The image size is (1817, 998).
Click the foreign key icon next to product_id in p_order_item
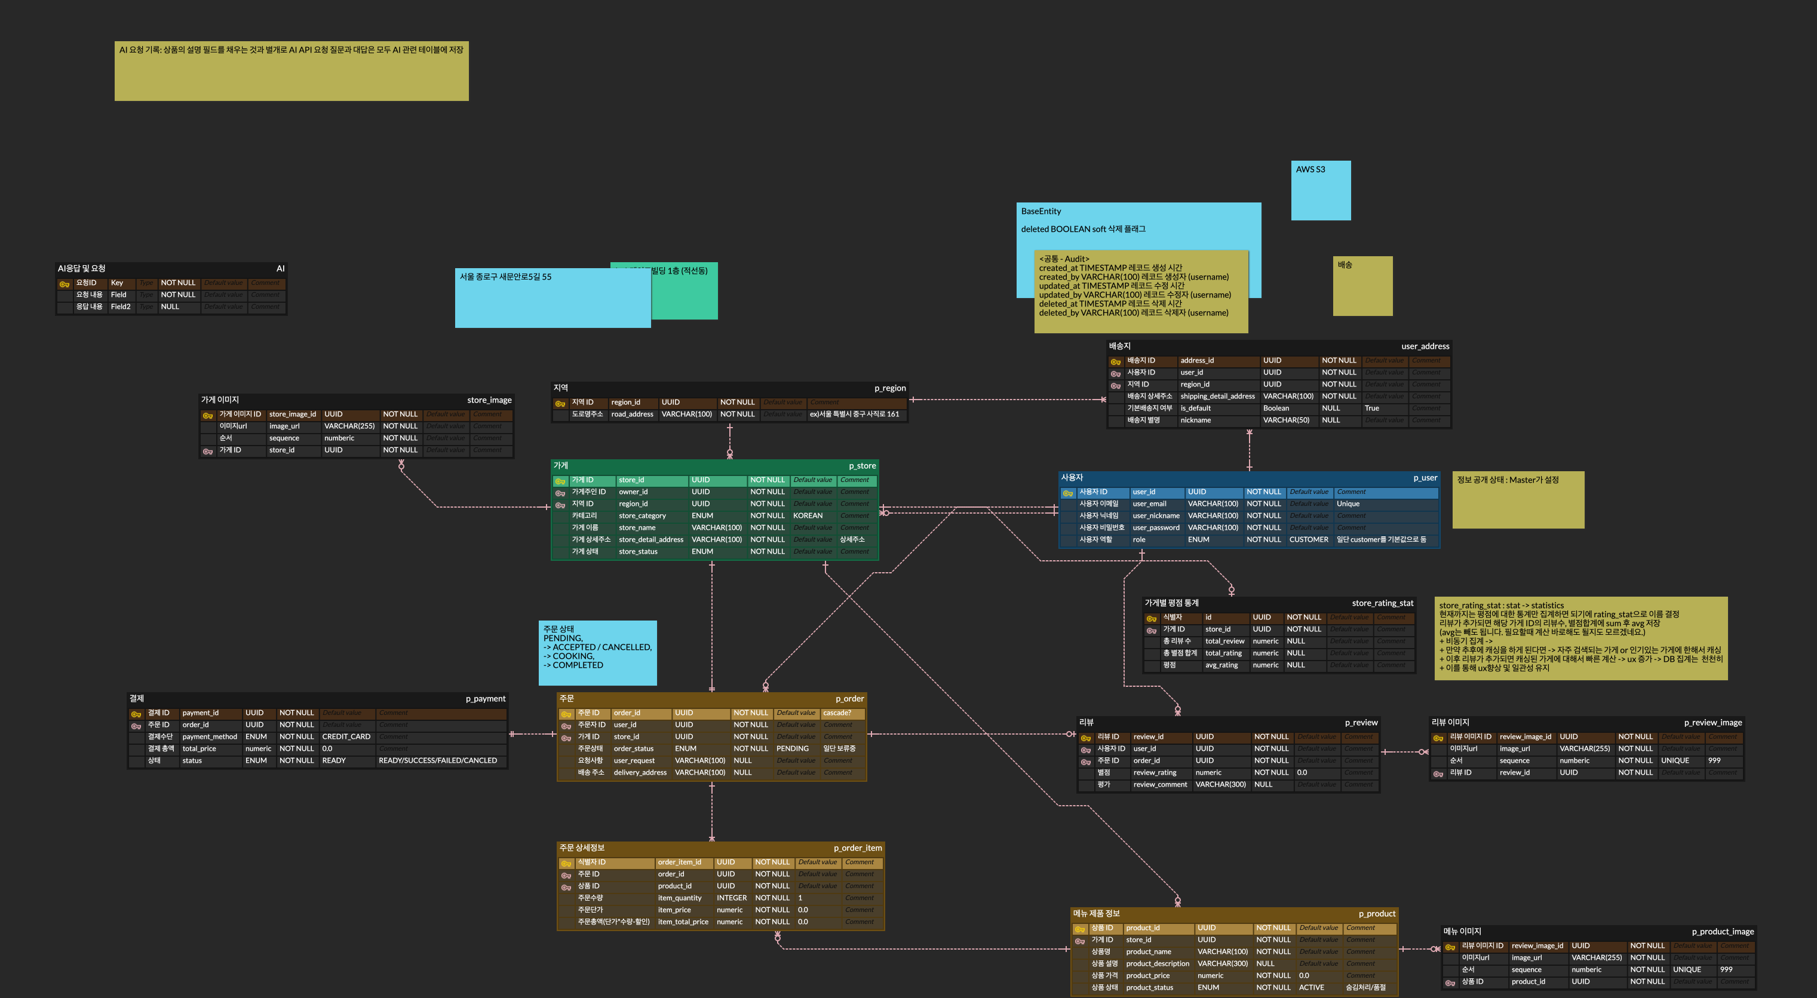pos(566,888)
